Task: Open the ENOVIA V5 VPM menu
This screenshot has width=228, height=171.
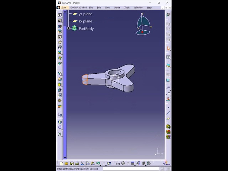Action: (78, 7)
